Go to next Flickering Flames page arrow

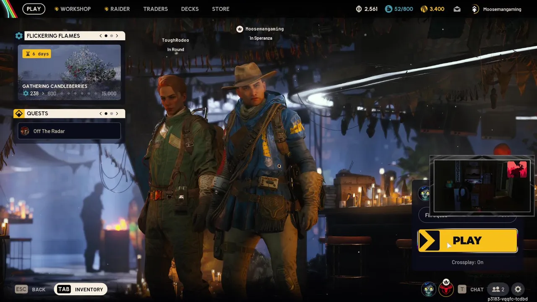point(117,36)
